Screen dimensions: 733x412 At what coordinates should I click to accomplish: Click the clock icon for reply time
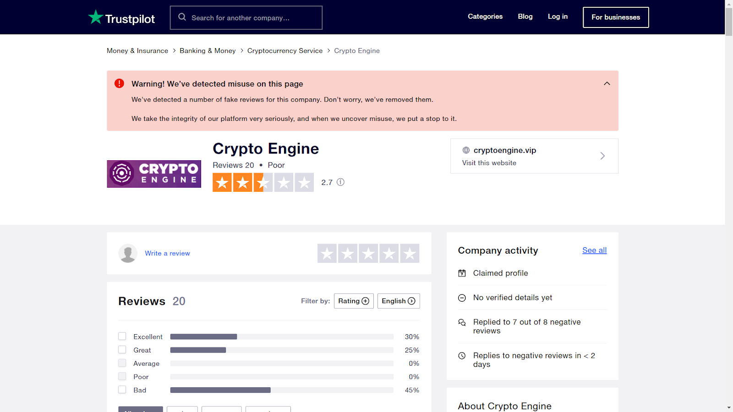[x=462, y=356]
